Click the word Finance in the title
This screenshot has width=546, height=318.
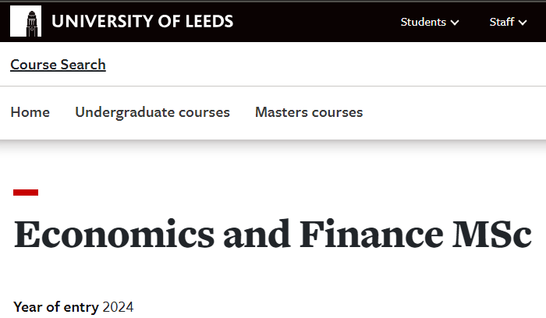[371, 234]
